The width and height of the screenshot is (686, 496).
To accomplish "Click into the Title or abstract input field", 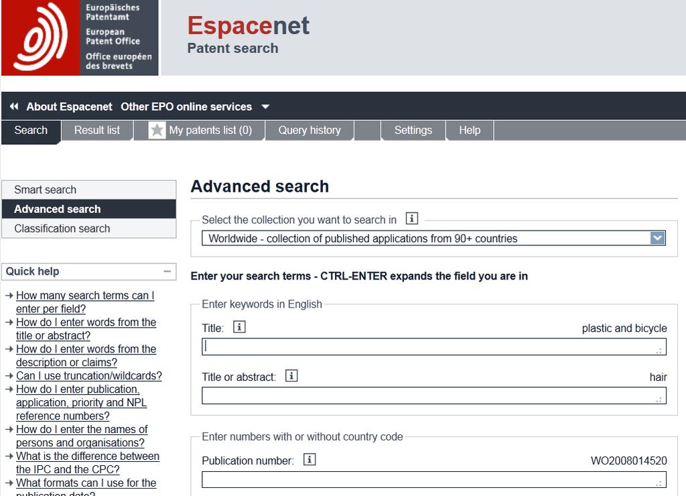I will (x=434, y=395).
